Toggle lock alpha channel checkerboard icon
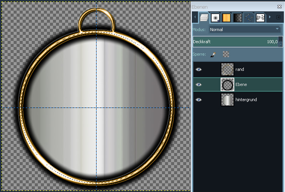This screenshot has width=285, height=192. click(x=226, y=55)
